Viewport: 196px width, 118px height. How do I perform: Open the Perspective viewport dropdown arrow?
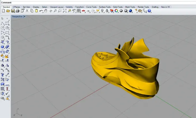coord(25,16)
